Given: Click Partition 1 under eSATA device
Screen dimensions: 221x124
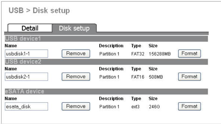Looking at the screenshot, I should (109, 107).
